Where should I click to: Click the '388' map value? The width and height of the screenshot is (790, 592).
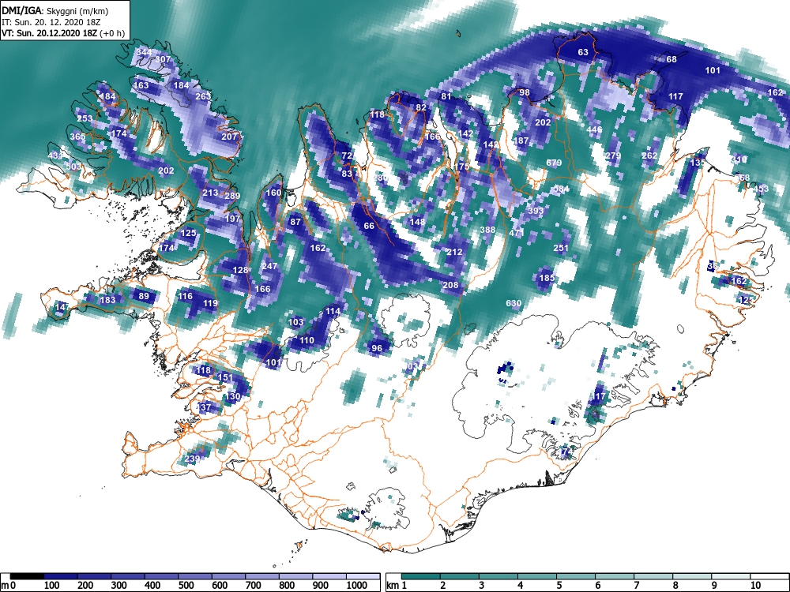[487, 230]
